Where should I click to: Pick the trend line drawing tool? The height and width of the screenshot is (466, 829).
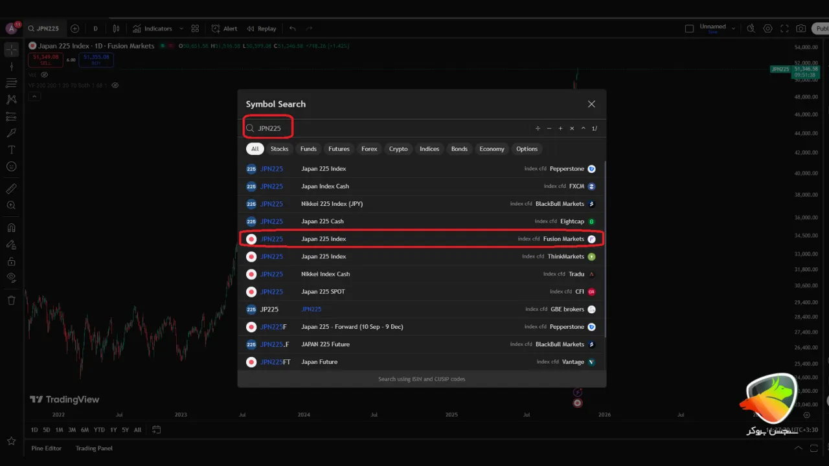click(x=11, y=66)
